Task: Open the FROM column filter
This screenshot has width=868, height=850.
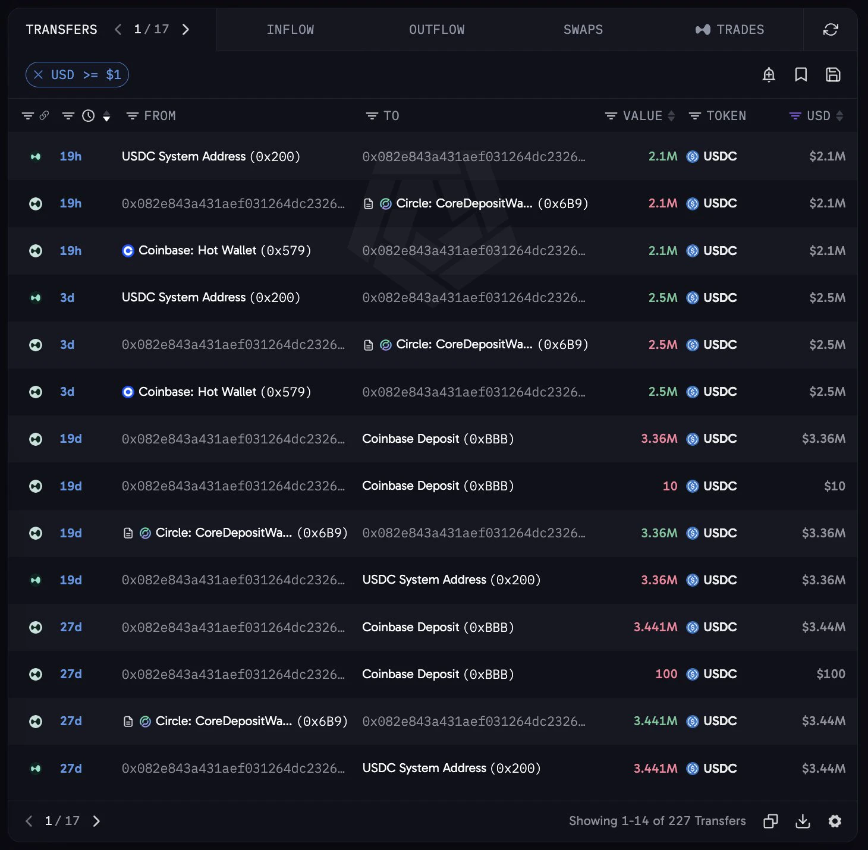Action: pyautogui.click(x=133, y=116)
